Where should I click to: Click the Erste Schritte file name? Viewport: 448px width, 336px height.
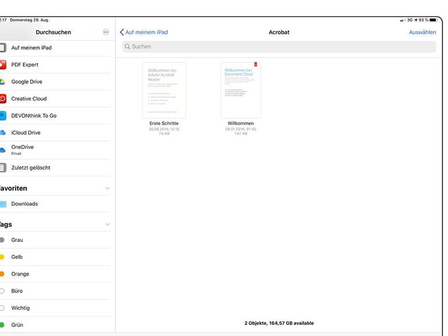164,123
